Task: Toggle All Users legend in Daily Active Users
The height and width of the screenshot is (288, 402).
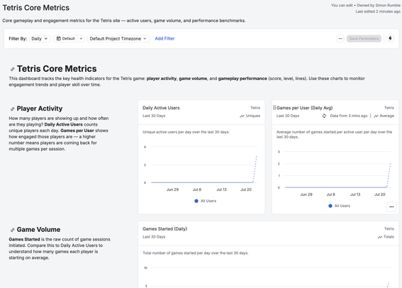Action: point(206,201)
